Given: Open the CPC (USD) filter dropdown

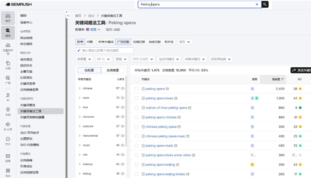Looking at the screenshot, I should pyautogui.click(x=143, y=59).
